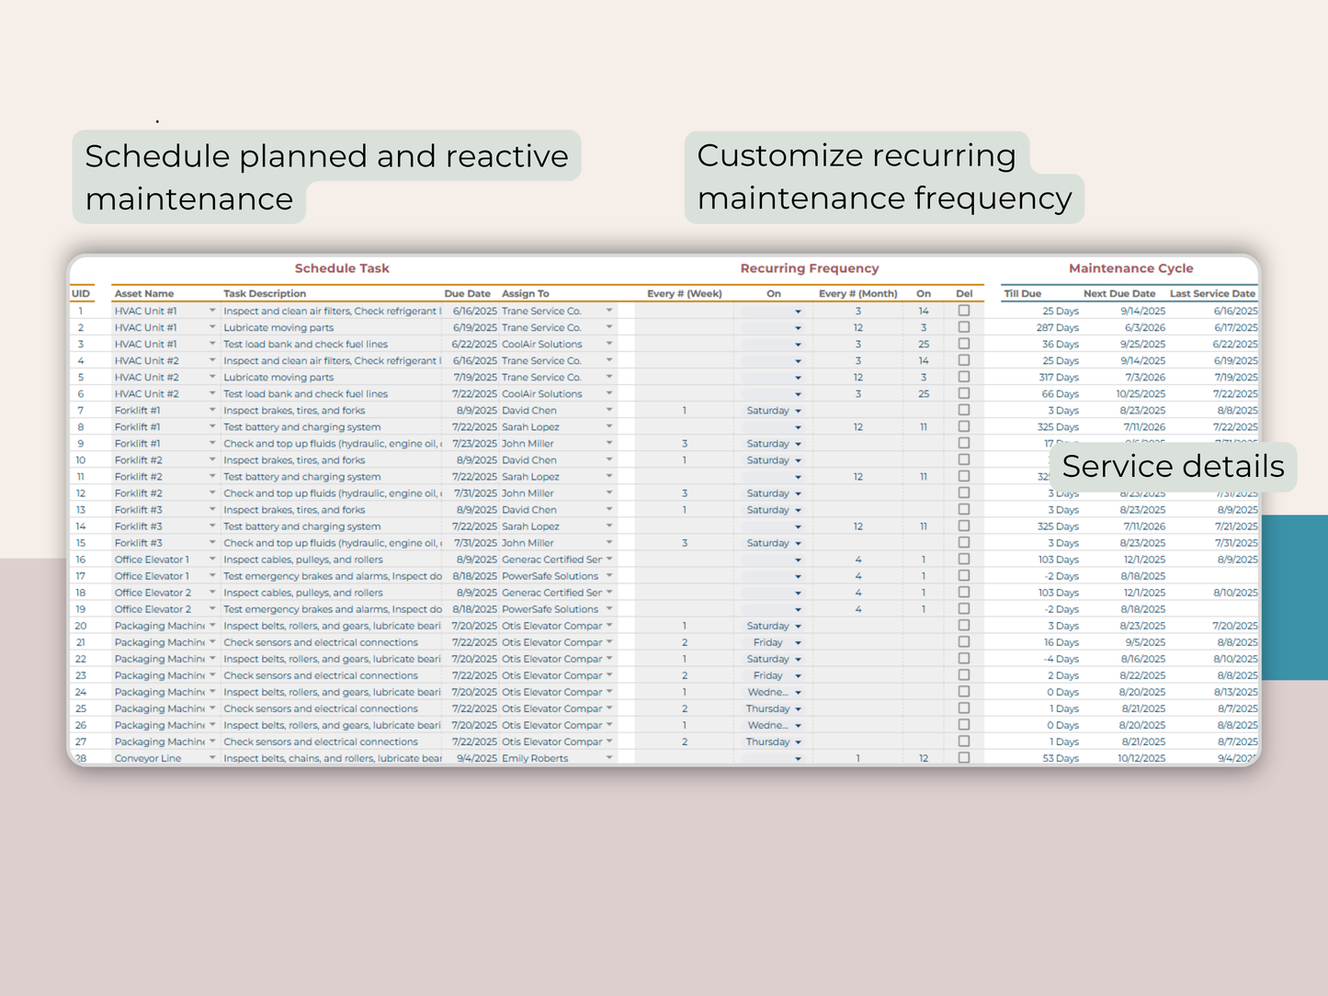Screen dimensions: 1328x996
Task: Expand the Wednesday dropdown on row 24
Action: (796, 692)
